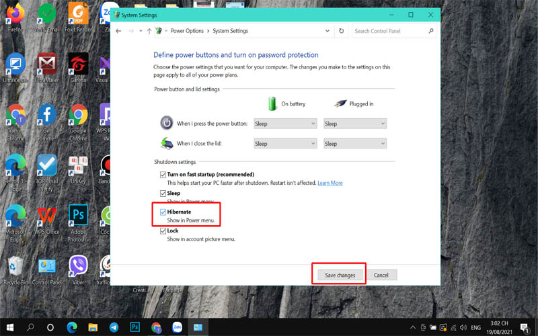Open File Explorer from taskbar
The height and width of the screenshot is (336, 538).
point(93,327)
